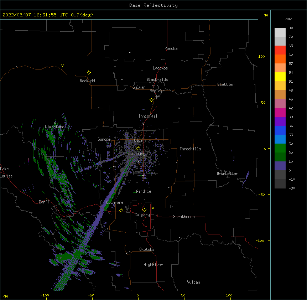The image size is (307, 300).
Task: Click the Airdrie label
Action: [144, 191]
